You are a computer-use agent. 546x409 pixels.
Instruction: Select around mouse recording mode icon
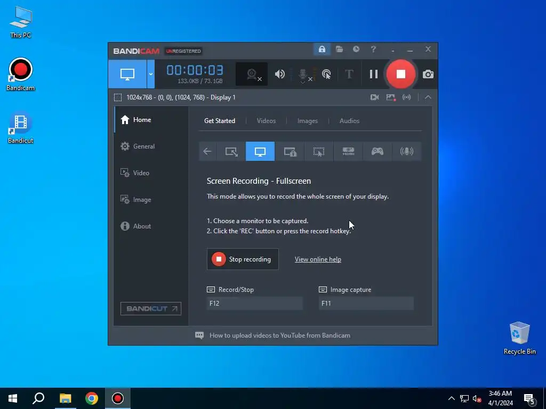[x=319, y=151]
